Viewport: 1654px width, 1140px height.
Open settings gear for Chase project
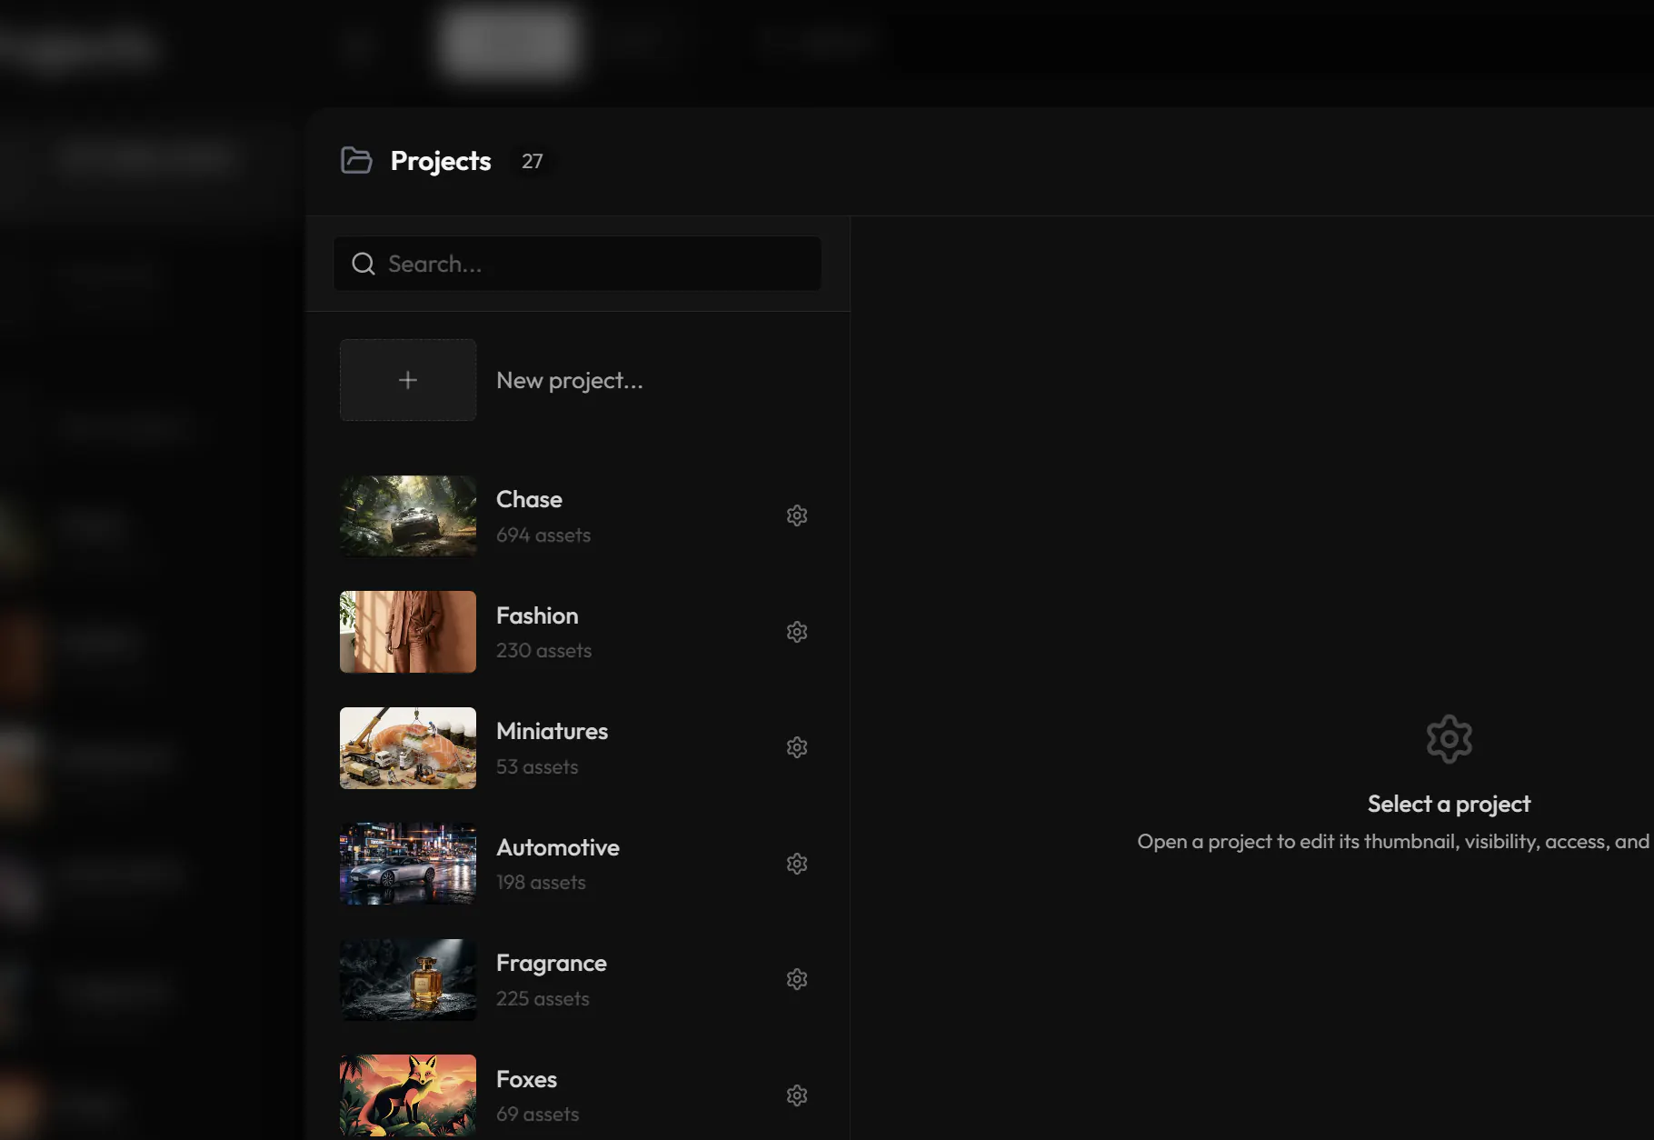point(797,515)
